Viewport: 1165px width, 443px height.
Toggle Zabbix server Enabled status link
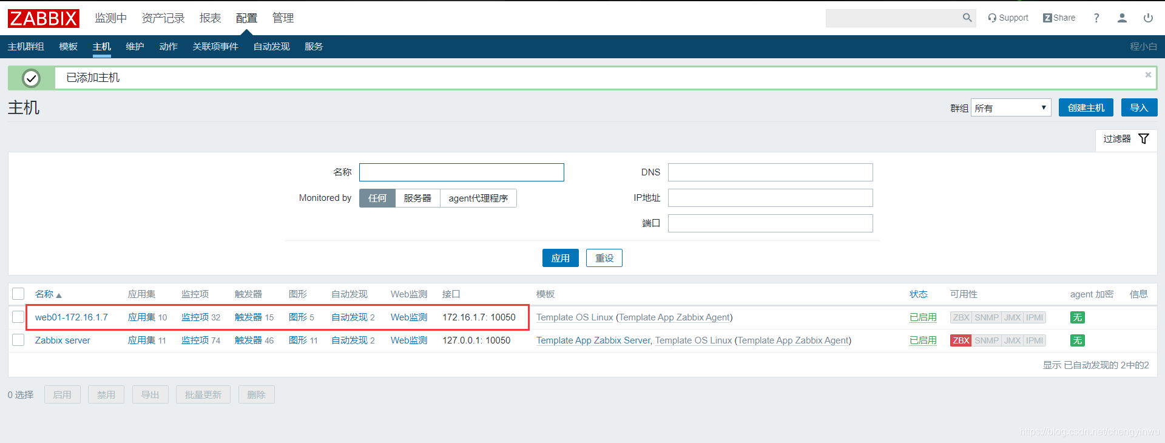click(x=923, y=340)
